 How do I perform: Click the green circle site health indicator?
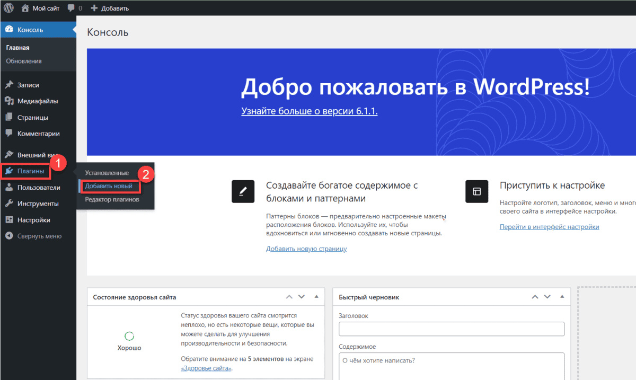(x=129, y=336)
